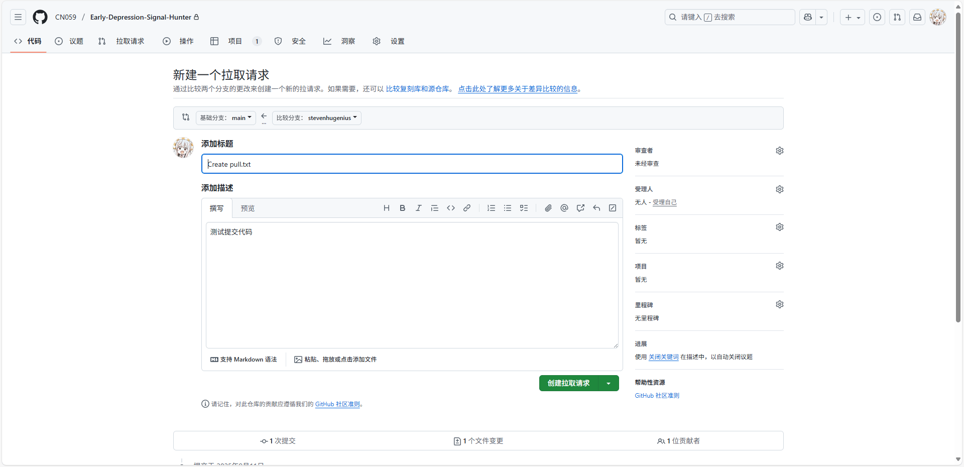Insert a link with the link icon
The width and height of the screenshot is (964, 467).
click(x=466, y=208)
